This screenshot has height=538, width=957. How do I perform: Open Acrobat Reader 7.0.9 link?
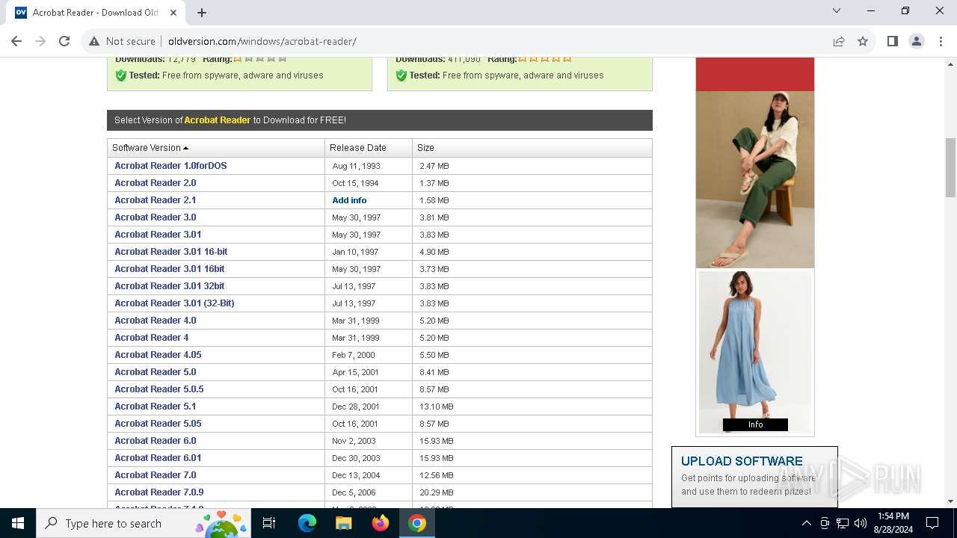click(159, 492)
